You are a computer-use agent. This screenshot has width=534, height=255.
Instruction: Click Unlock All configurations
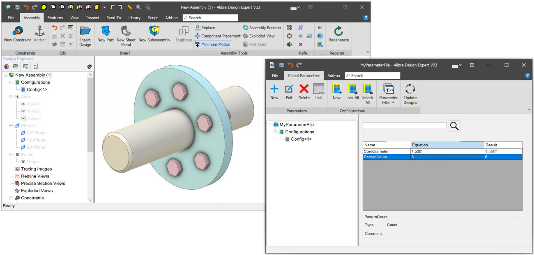tap(368, 94)
